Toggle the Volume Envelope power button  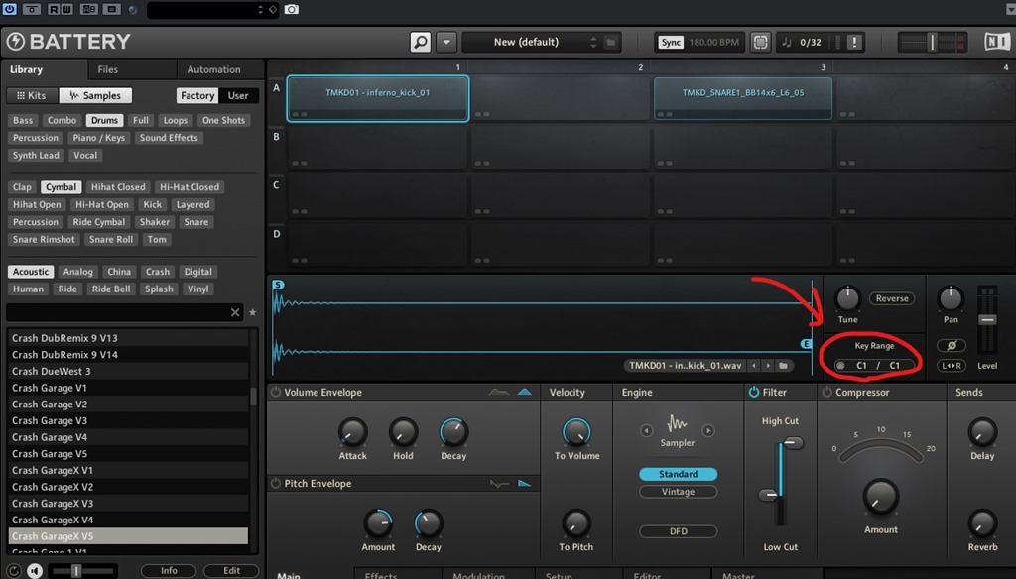pyautogui.click(x=276, y=393)
